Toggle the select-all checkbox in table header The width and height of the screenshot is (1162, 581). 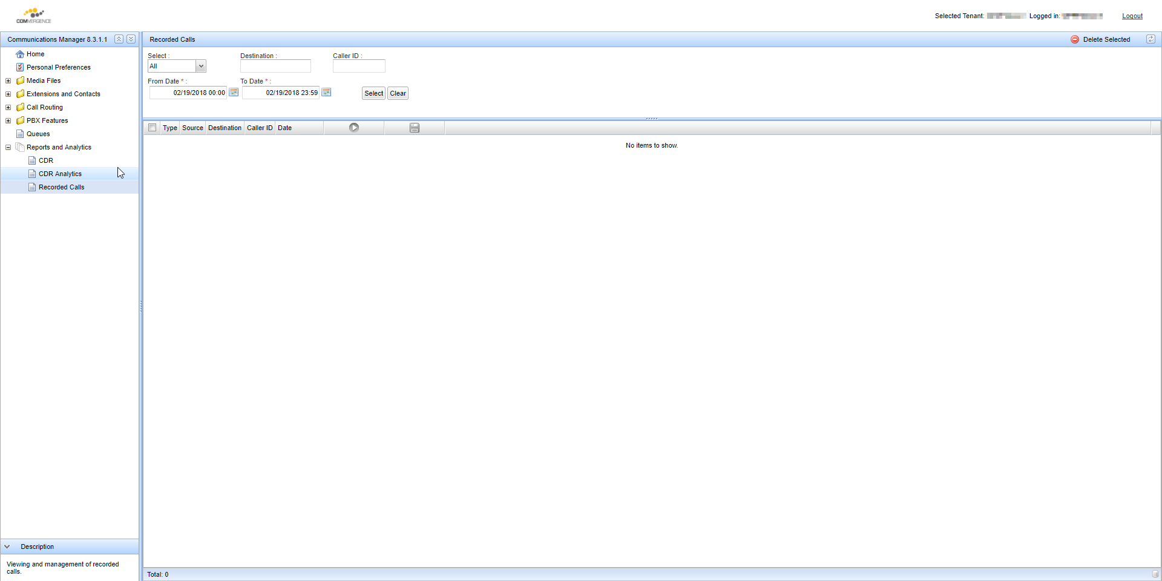(153, 128)
